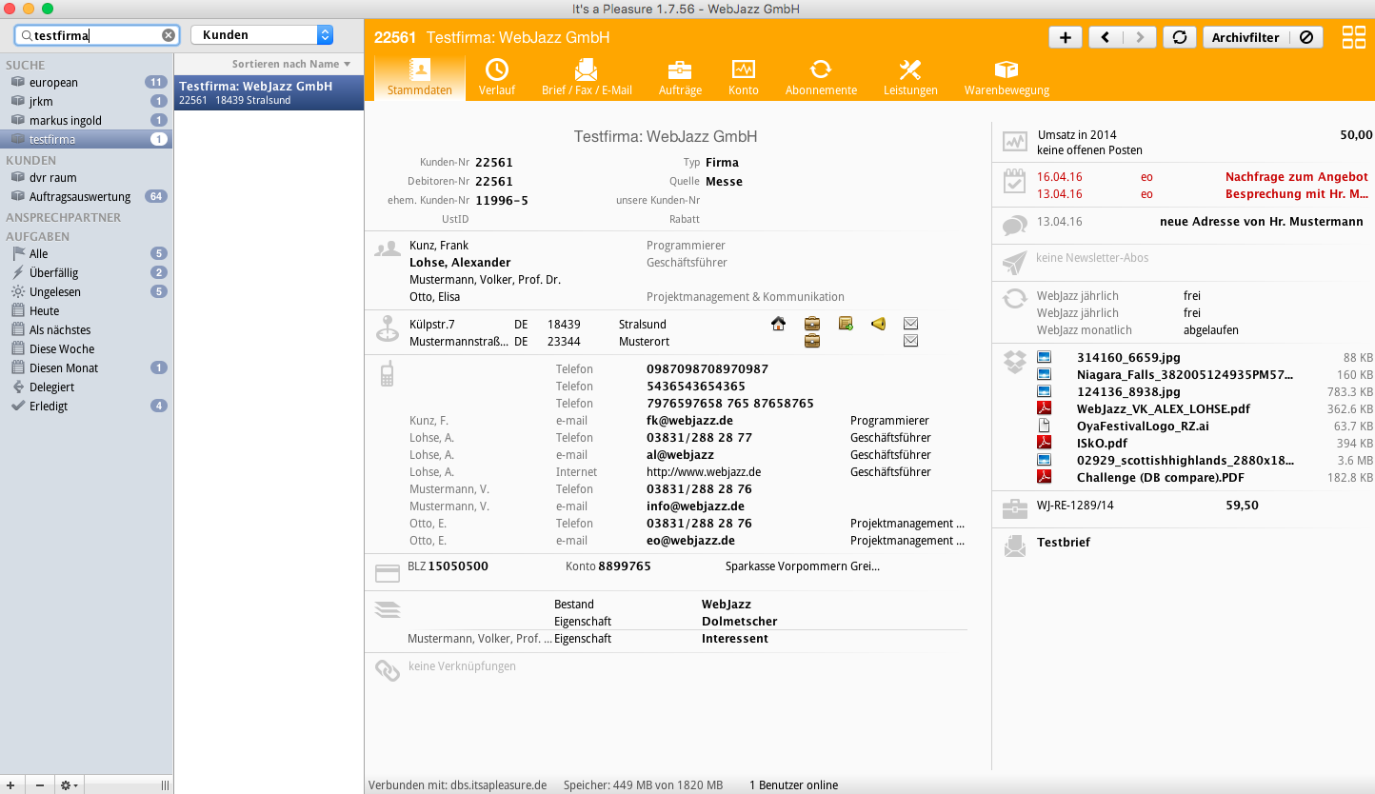1375x794 pixels.
Task: Open the Brief / Fax / E-Mail tab
Action: coord(587,77)
